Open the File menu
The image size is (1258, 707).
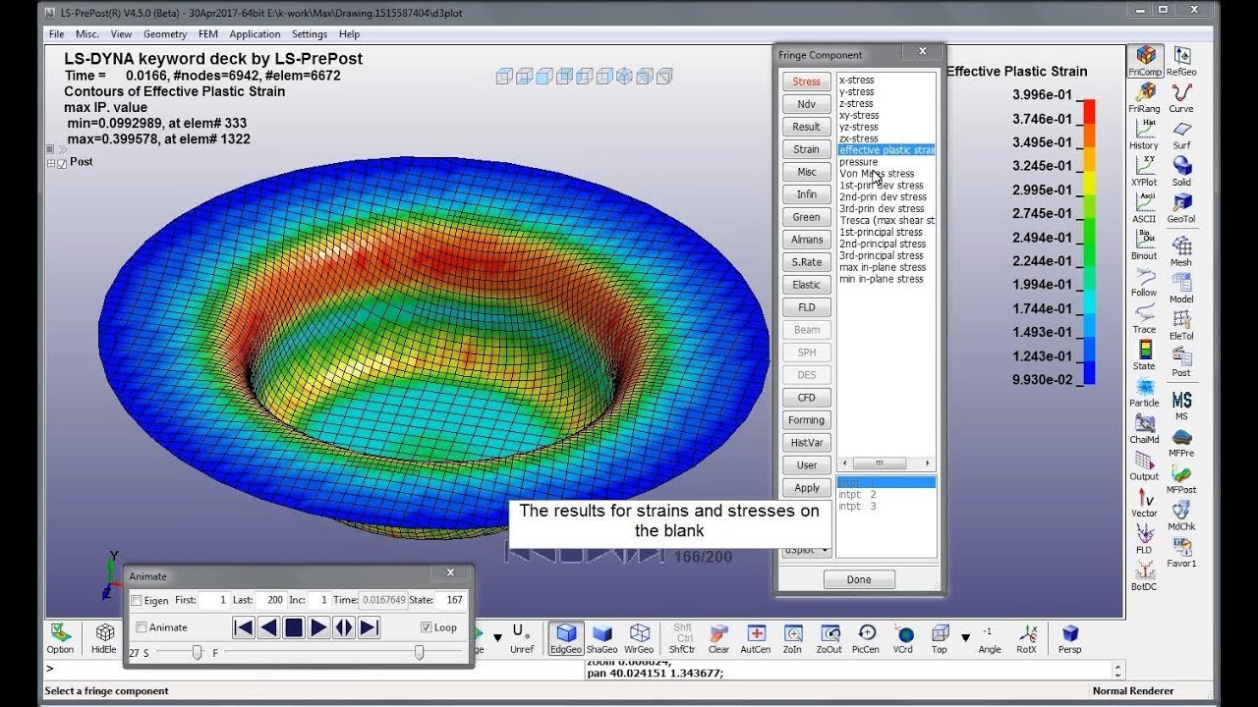click(x=57, y=33)
